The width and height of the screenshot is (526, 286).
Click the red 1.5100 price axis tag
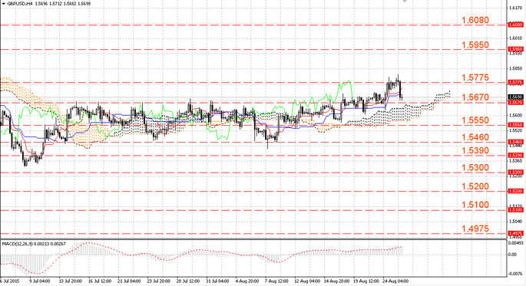(x=515, y=209)
